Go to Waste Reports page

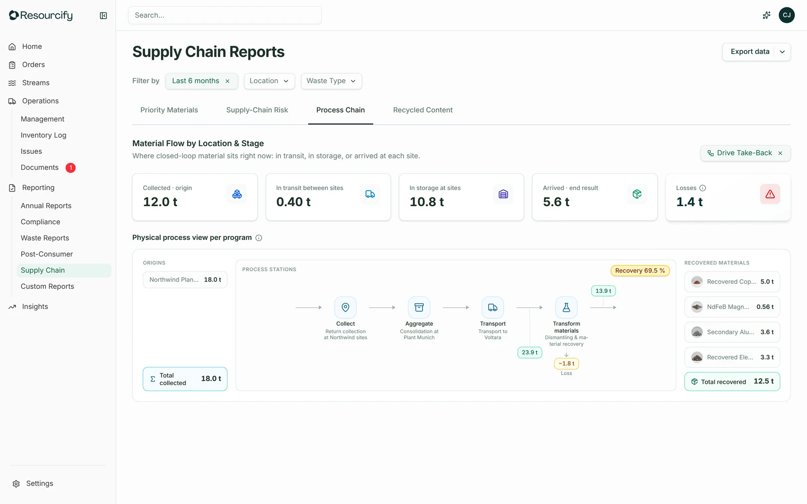click(45, 238)
